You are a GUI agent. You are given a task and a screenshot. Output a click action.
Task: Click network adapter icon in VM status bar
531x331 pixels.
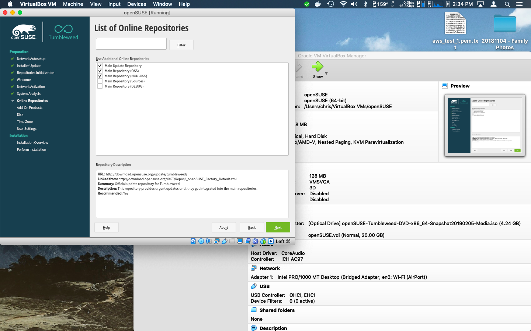pos(216,241)
